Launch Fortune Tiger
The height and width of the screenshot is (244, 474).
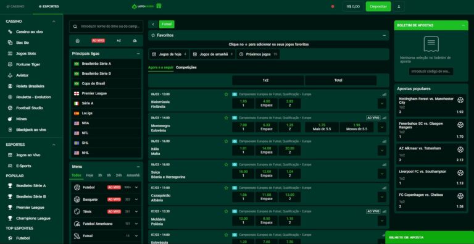point(29,64)
